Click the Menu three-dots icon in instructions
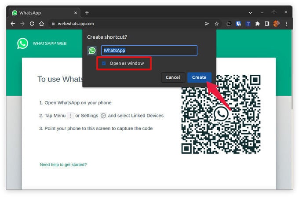The height and width of the screenshot is (197, 299). (x=70, y=116)
